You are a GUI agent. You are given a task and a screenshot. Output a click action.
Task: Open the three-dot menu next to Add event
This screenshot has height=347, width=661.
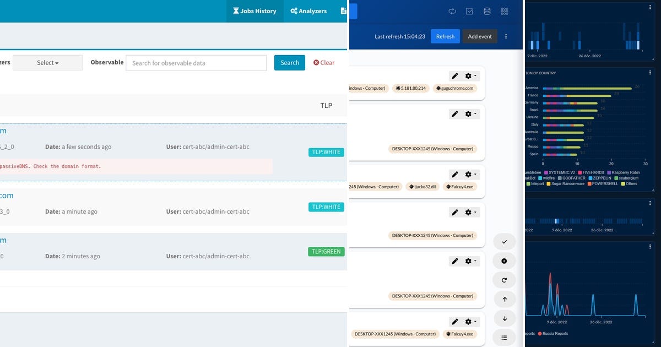[x=506, y=36]
